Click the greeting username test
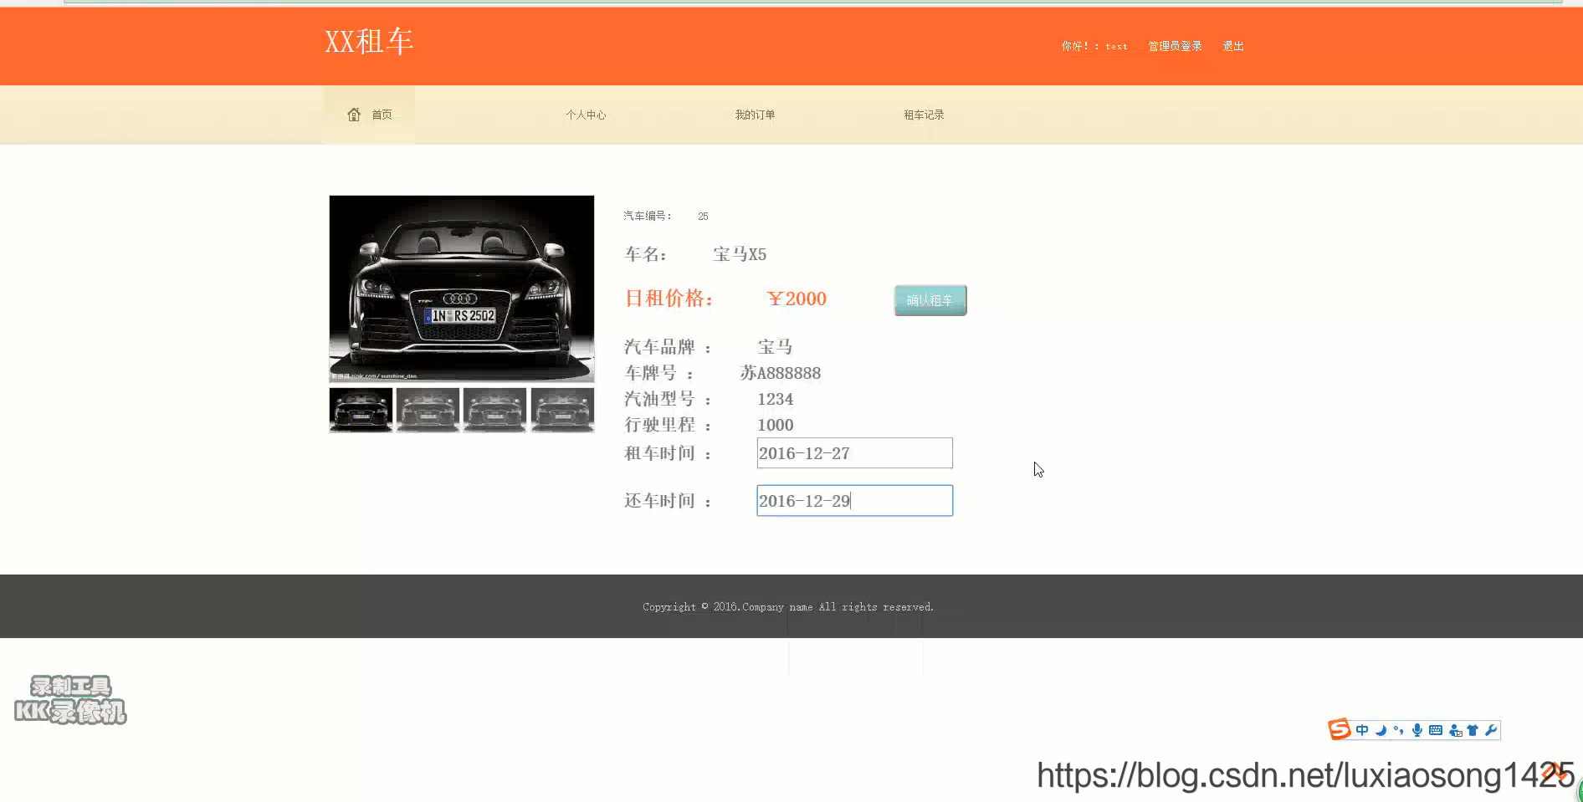Image resolution: width=1583 pixels, height=802 pixels. pos(1116,47)
